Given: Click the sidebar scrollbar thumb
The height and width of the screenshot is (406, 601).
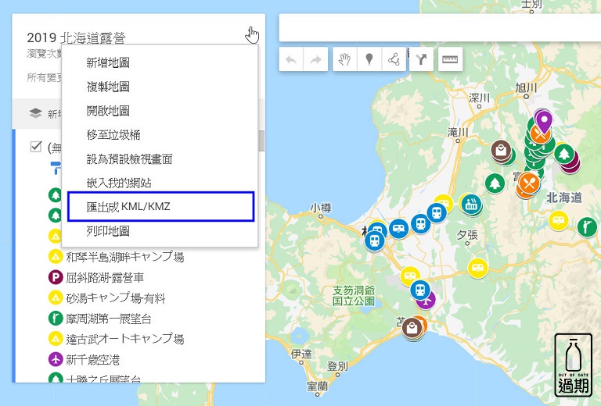Looking at the screenshot, I should click(x=261, y=141).
